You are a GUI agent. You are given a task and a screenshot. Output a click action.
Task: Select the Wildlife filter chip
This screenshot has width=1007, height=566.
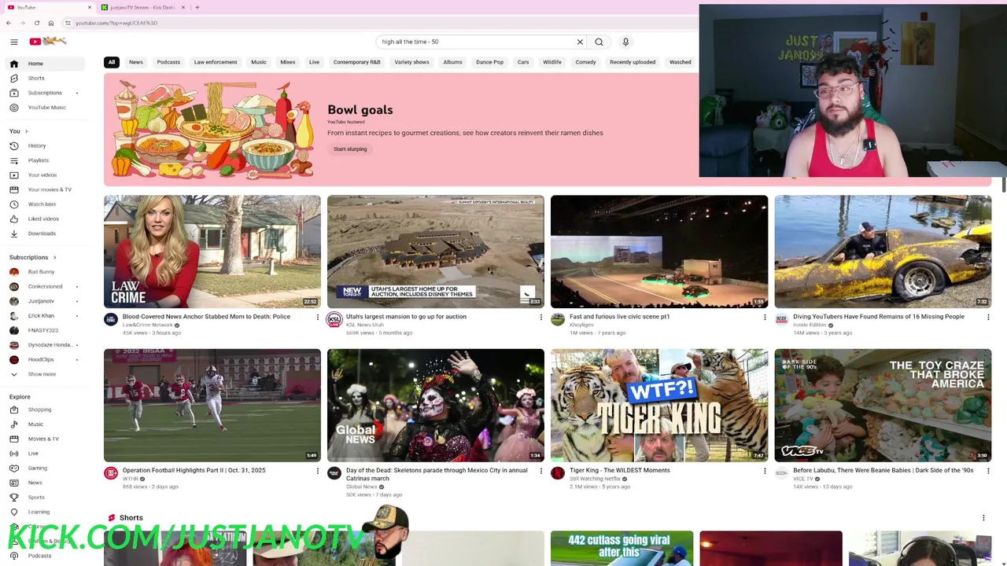pyautogui.click(x=552, y=62)
